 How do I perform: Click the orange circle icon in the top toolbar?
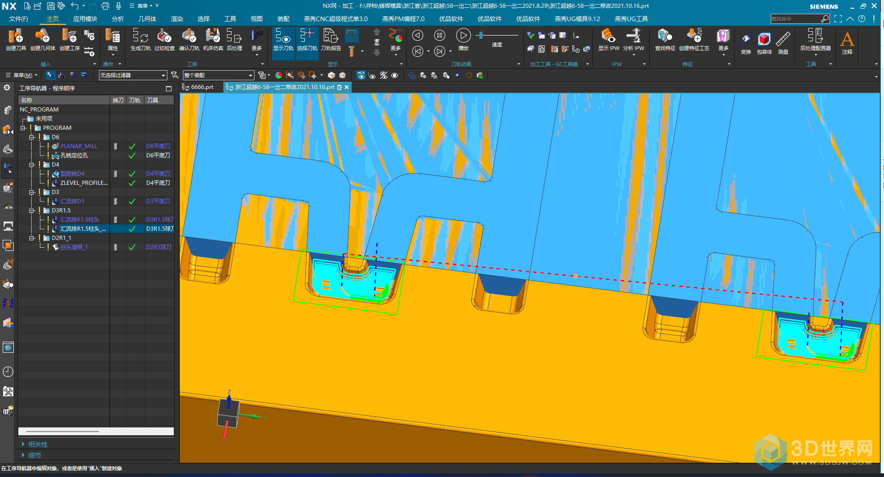point(469,75)
